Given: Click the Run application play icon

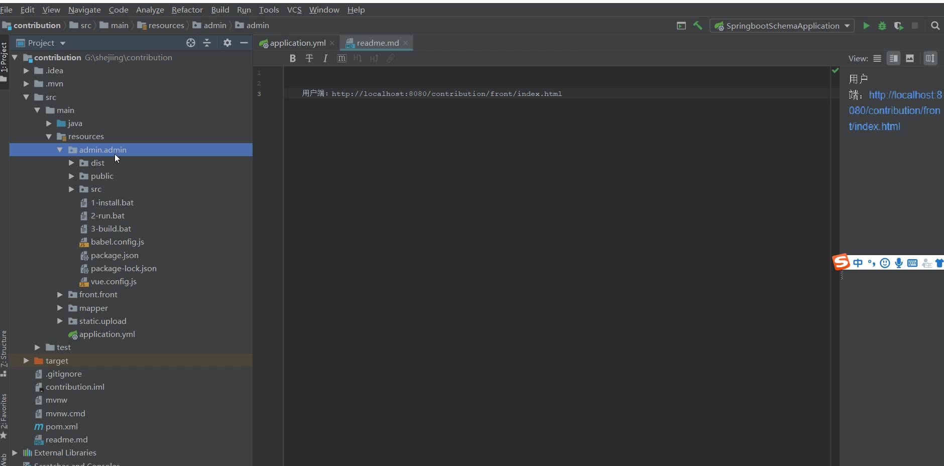Looking at the screenshot, I should pos(866,26).
